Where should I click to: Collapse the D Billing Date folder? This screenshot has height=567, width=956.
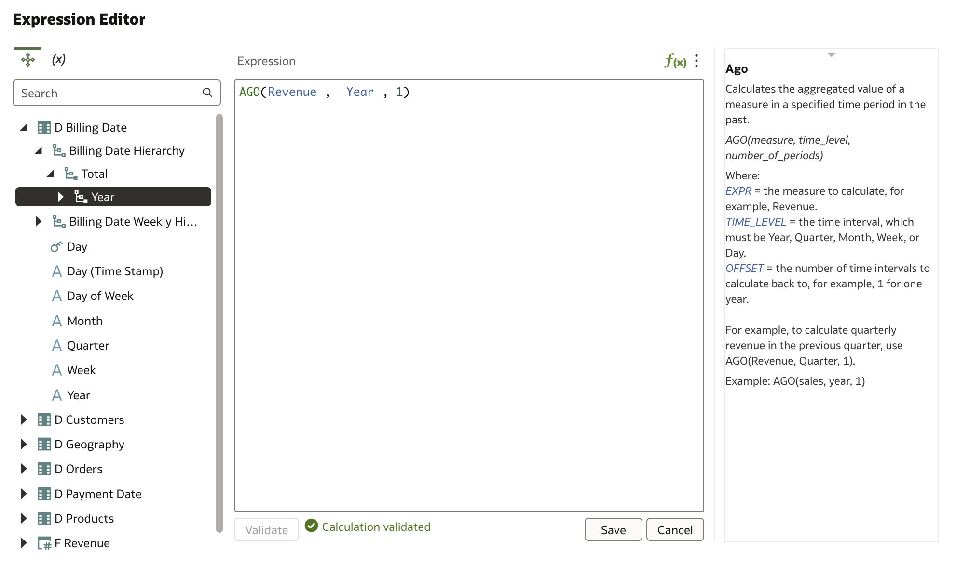pos(24,127)
